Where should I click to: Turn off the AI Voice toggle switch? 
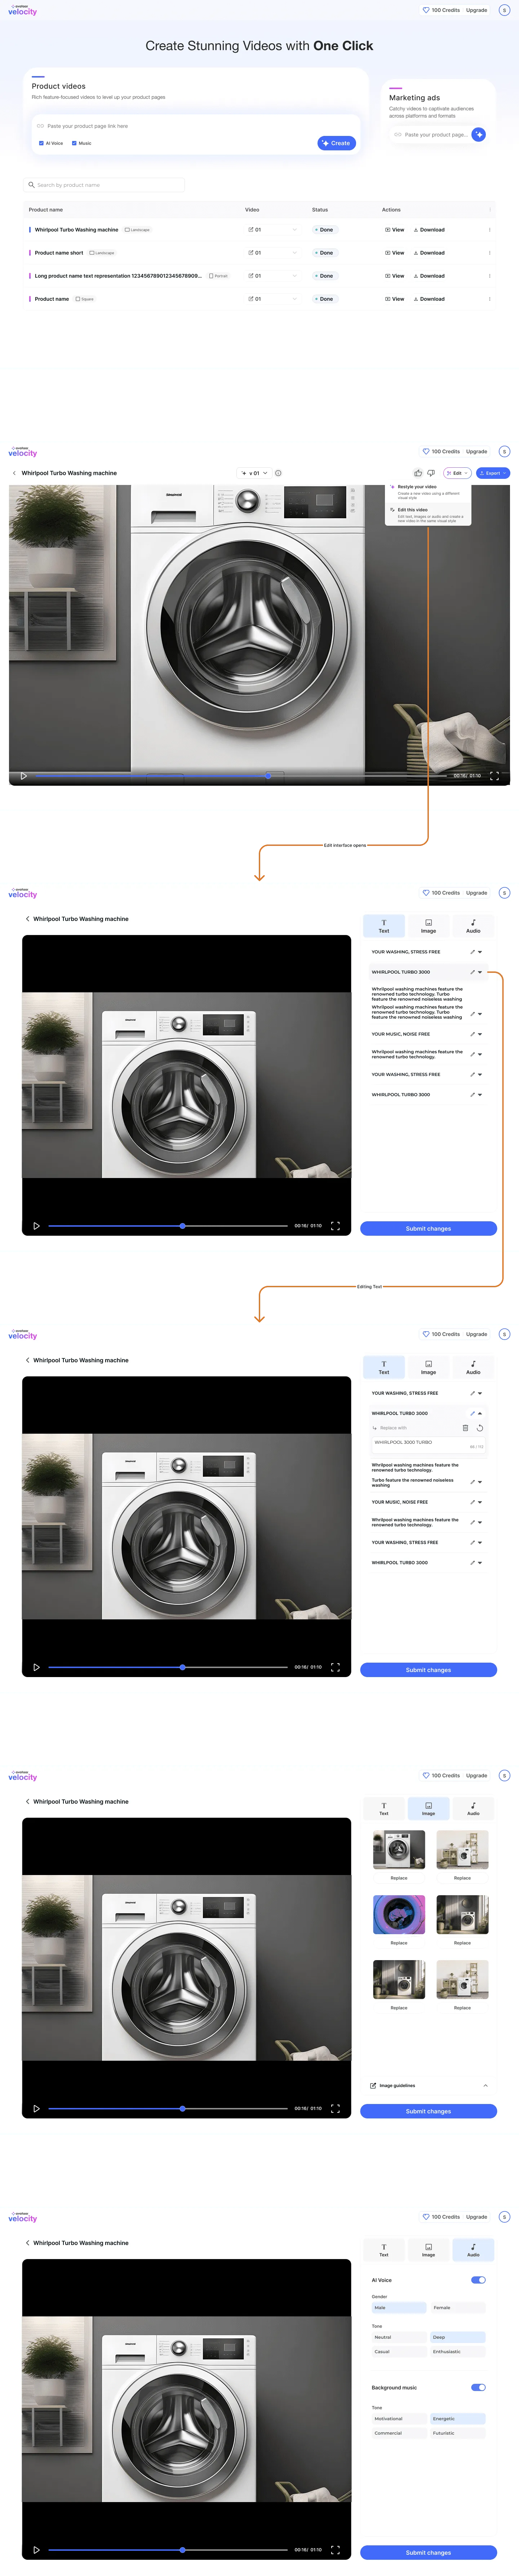click(478, 2280)
